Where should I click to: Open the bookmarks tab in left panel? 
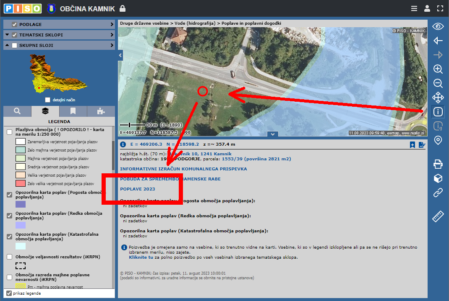tap(73, 111)
